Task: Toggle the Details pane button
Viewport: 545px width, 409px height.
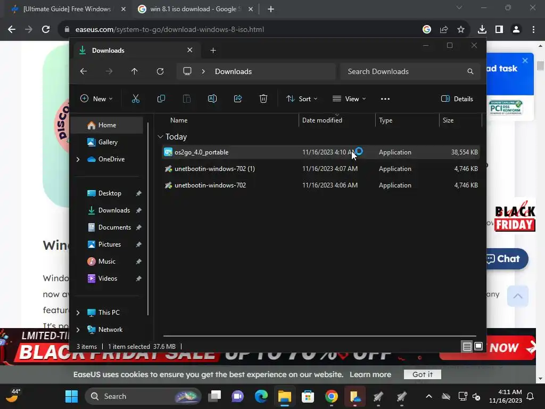Action: (x=457, y=99)
